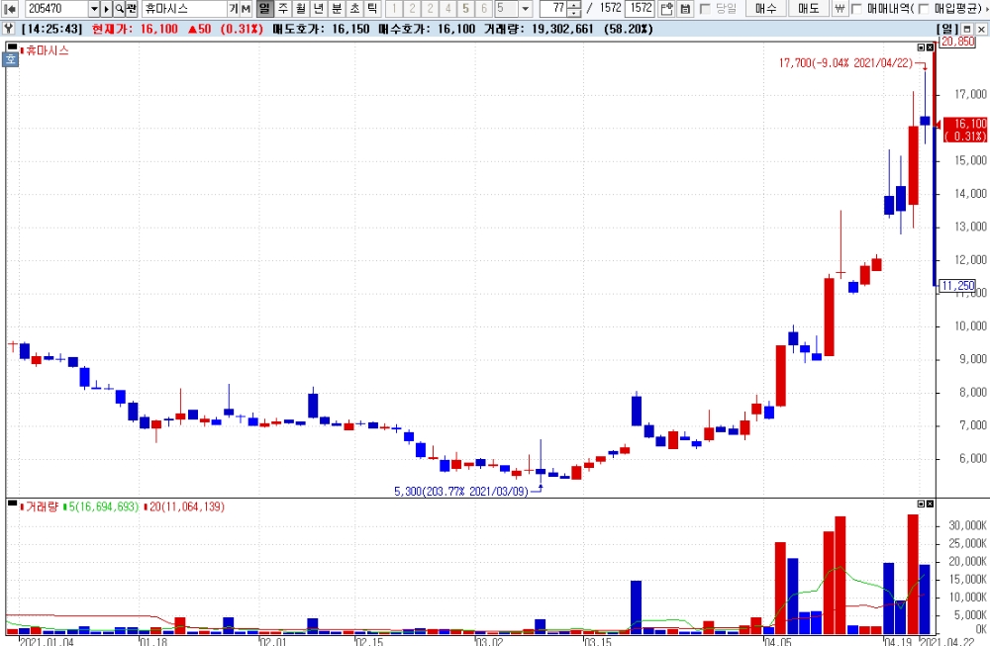Toggle the 당일 checkbox

(x=705, y=9)
